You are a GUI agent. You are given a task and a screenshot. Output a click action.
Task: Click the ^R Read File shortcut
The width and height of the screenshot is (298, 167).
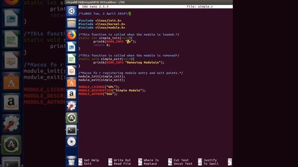point(120,164)
